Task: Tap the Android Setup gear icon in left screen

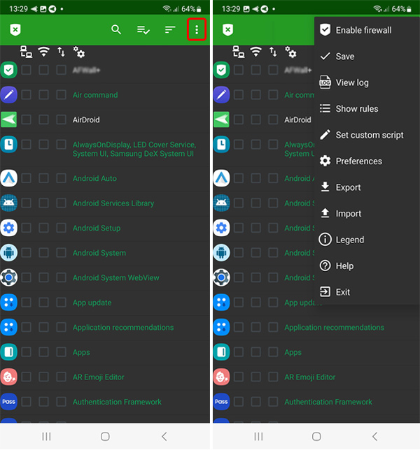Action: click(9, 228)
